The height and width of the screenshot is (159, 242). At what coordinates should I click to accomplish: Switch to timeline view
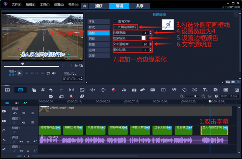[21, 90]
